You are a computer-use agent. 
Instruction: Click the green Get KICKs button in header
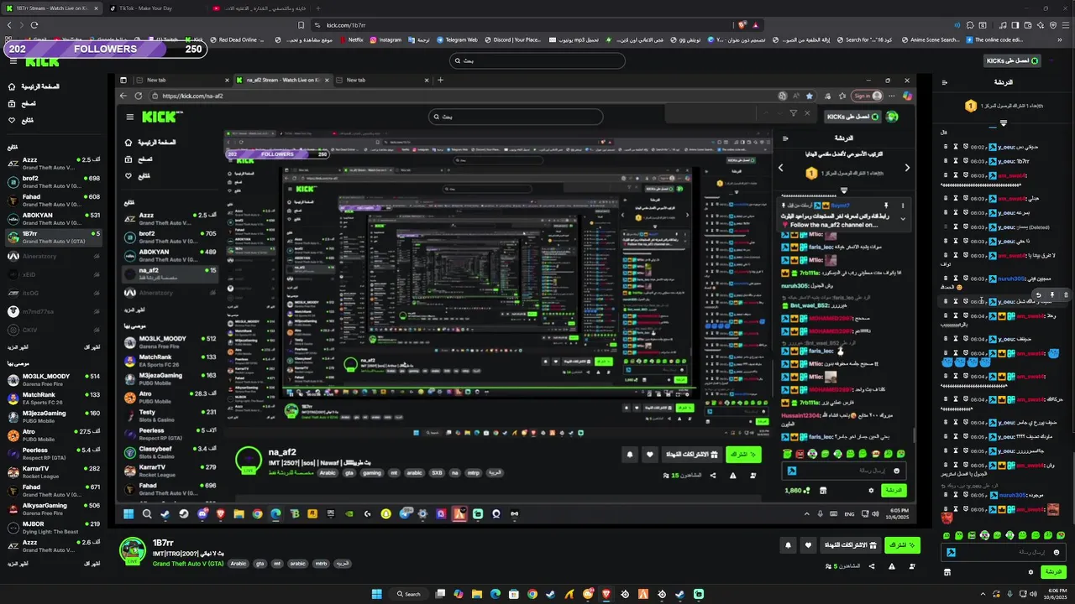tap(1012, 60)
